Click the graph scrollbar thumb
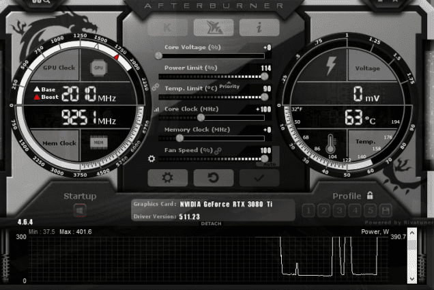This screenshot has height=290, width=434. click(x=412, y=244)
